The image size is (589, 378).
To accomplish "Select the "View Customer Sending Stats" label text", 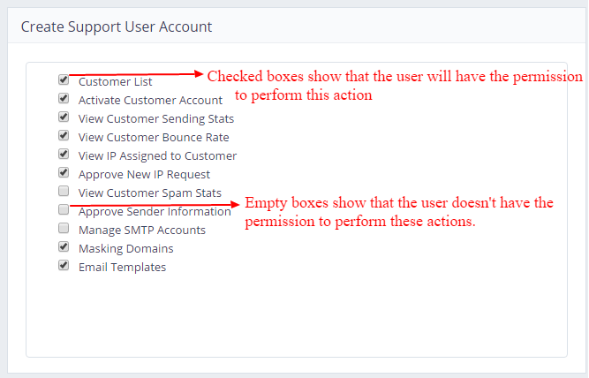I will (x=156, y=118).
